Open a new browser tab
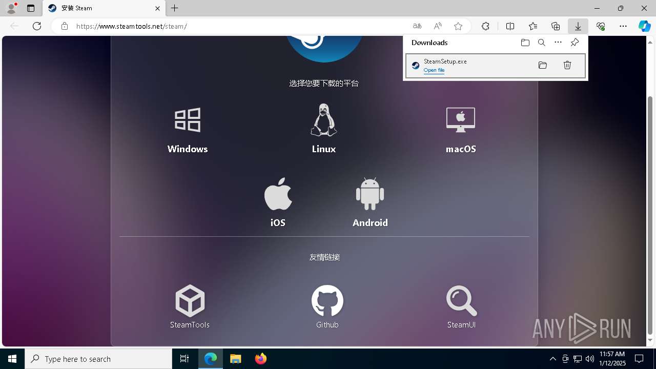 pos(175,8)
